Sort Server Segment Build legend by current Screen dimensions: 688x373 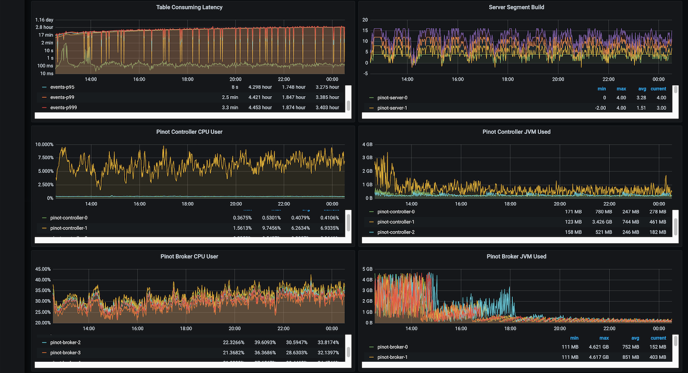click(658, 89)
